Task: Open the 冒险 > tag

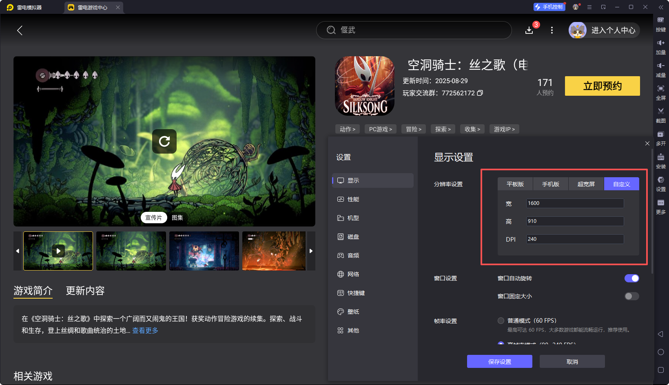Action: pyautogui.click(x=414, y=129)
